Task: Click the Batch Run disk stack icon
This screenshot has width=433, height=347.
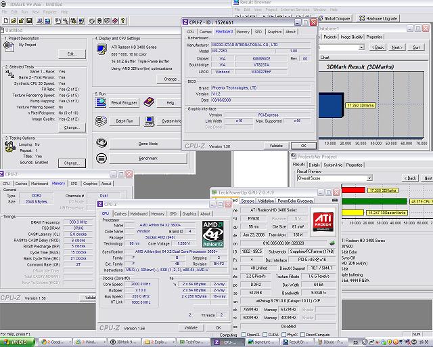Action: point(101,121)
